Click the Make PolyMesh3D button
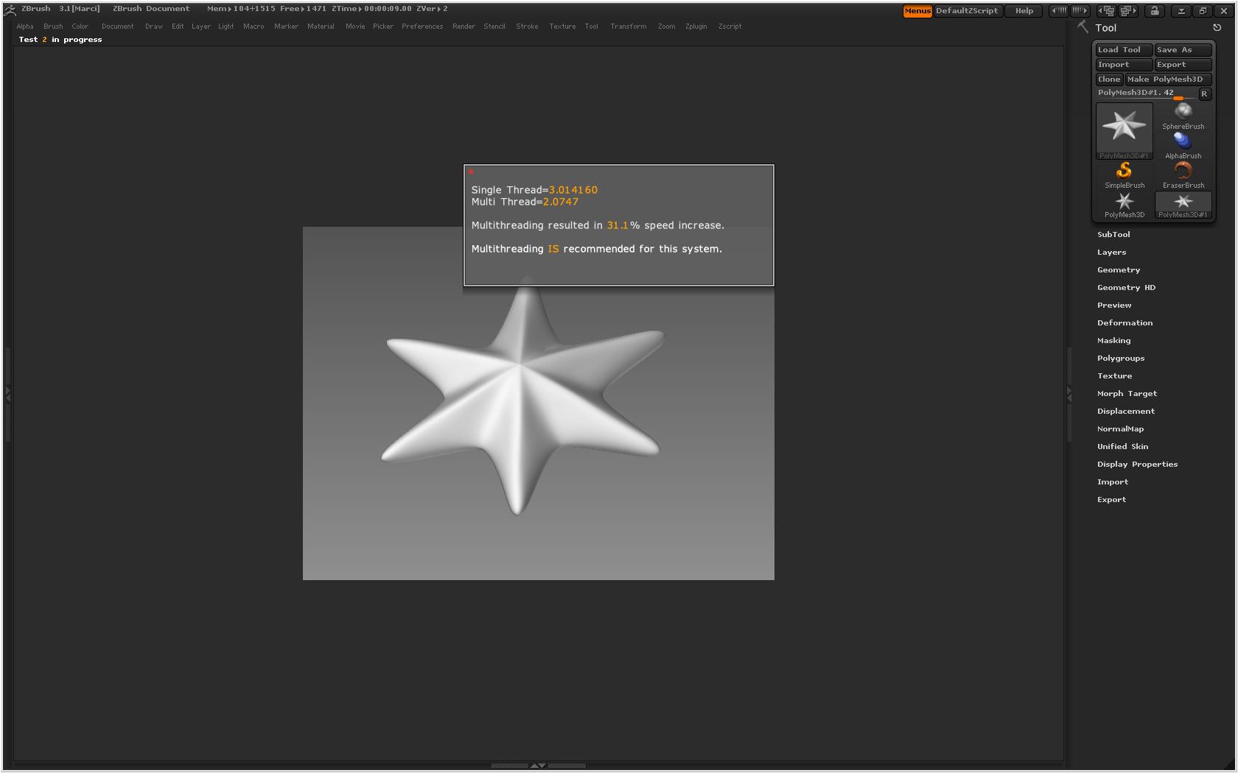The height and width of the screenshot is (773, 1238). (x=1167, y=80)
